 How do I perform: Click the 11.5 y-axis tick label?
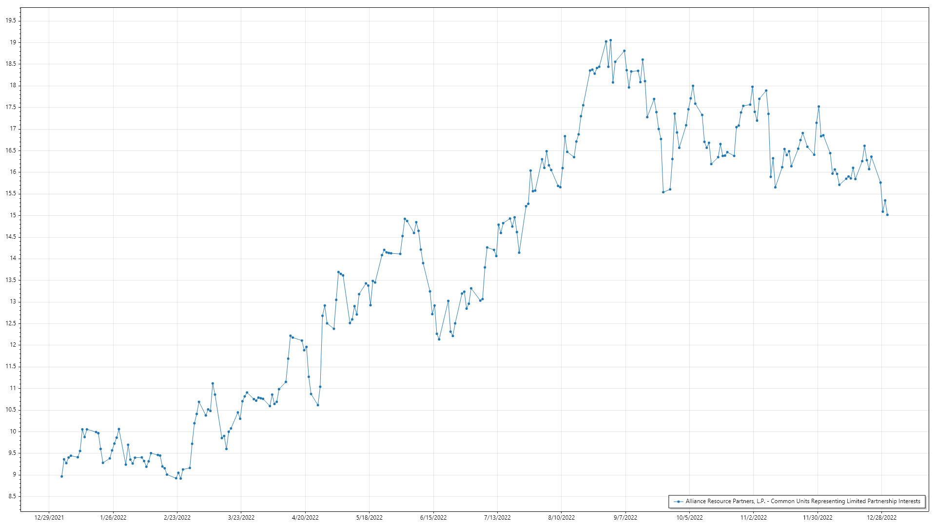(11, 366)
